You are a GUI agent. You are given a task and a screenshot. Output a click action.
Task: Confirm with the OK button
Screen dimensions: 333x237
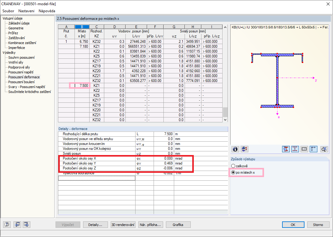[293, 225]
